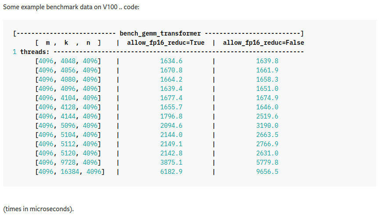
Task: Click the value 3875.1
Action: (171, 163)
